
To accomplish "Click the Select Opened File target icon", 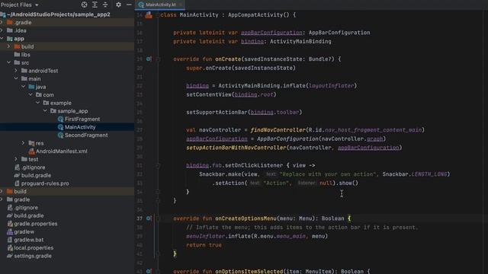I will tap(84, 5).
